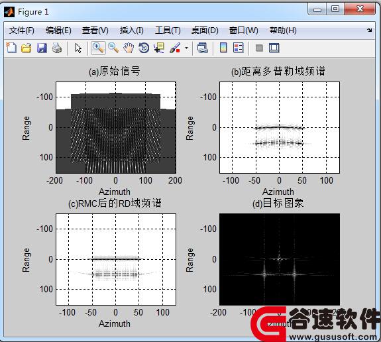The image size is (381, 342).
Task: Toggle the Zoom In tool
Action: coord(98,48)
